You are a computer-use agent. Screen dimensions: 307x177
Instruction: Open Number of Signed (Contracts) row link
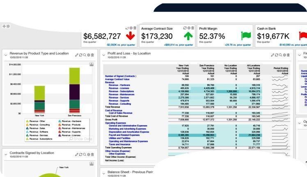[x=121, y=76]
